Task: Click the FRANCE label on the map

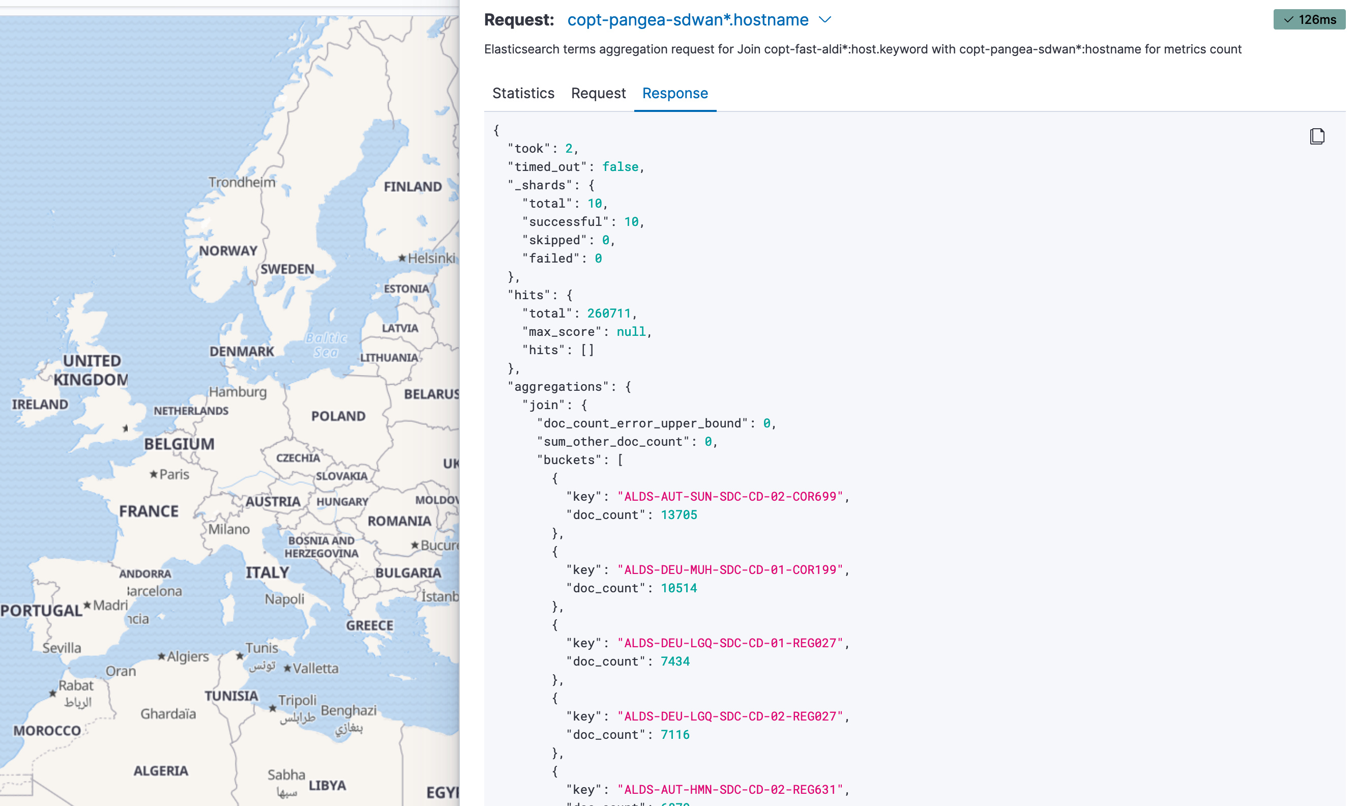Action: point(149,511)
